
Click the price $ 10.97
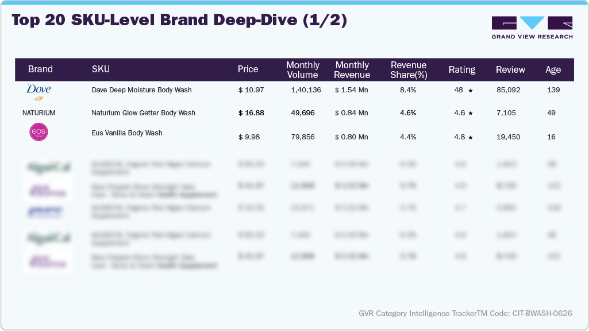coord(251,90)
